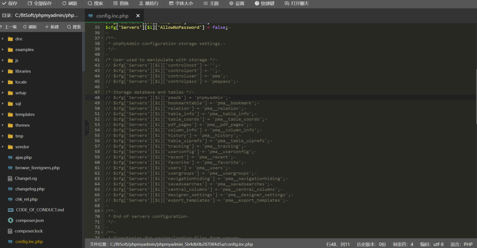Open the 主题 theme selector
This screenshot has height=248, width=477.
(211, 3)
